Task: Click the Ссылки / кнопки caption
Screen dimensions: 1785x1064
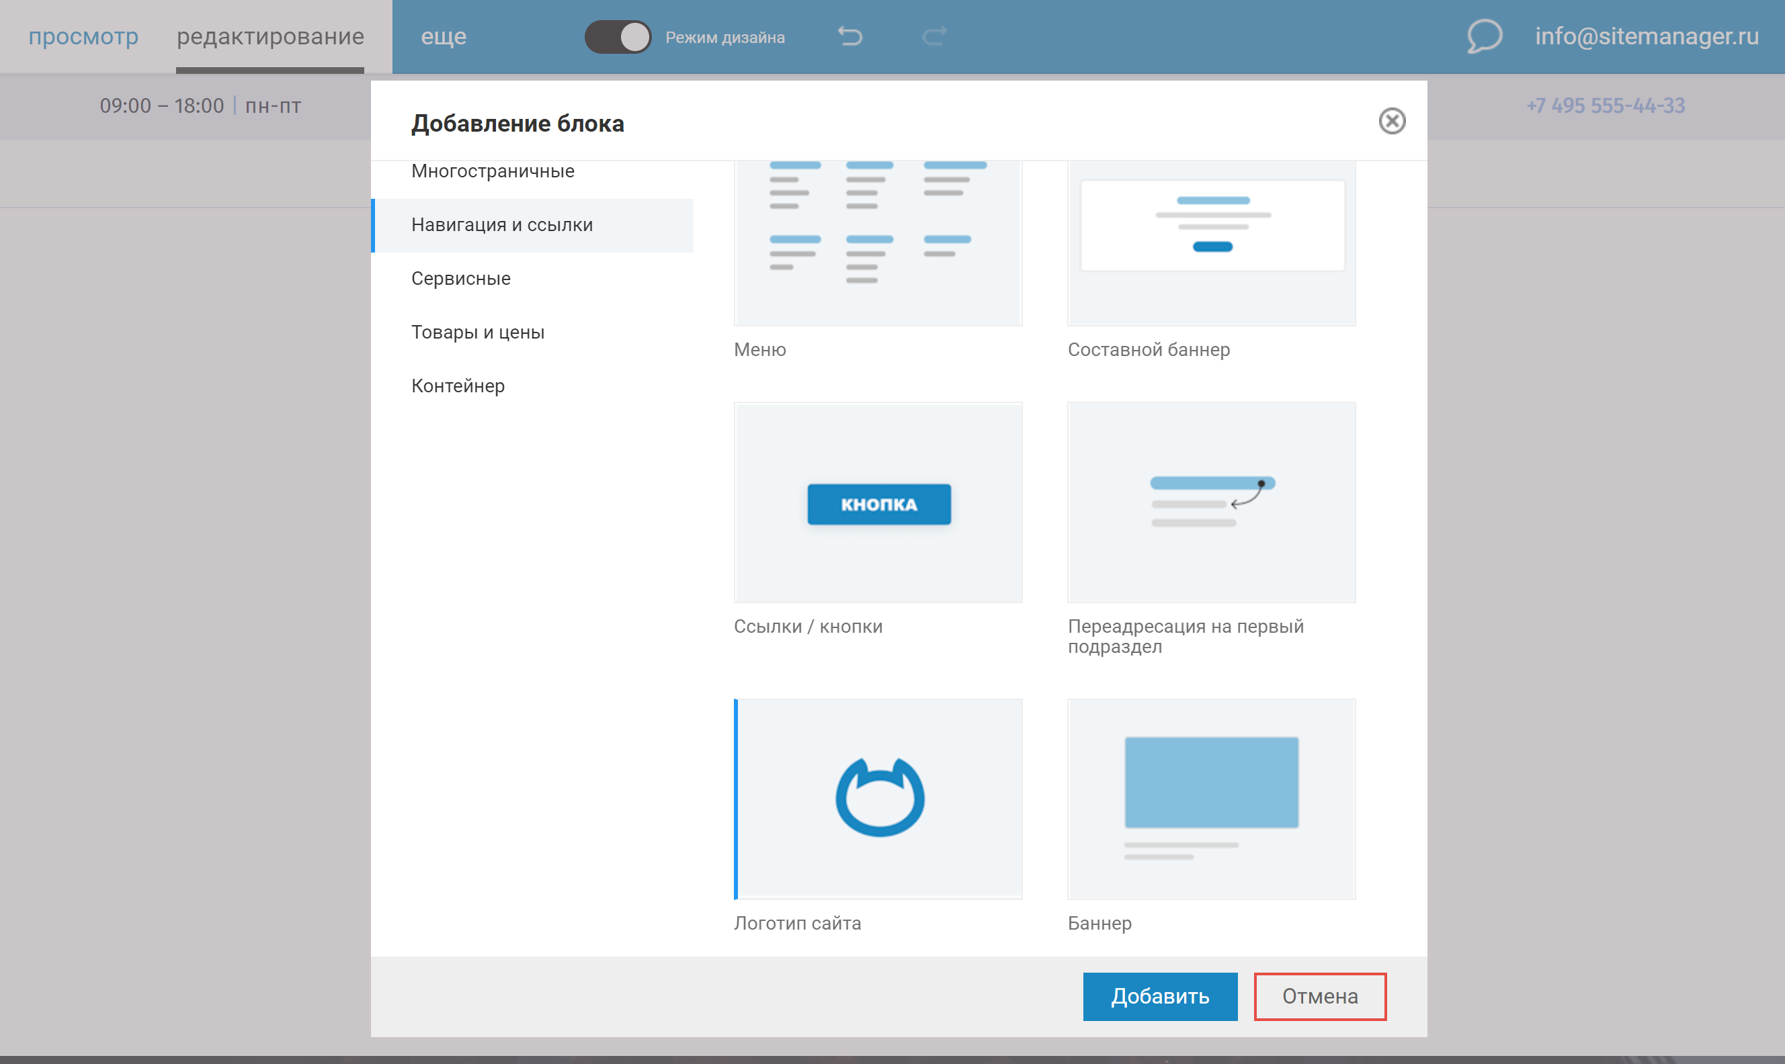Action: pos(808,627)
